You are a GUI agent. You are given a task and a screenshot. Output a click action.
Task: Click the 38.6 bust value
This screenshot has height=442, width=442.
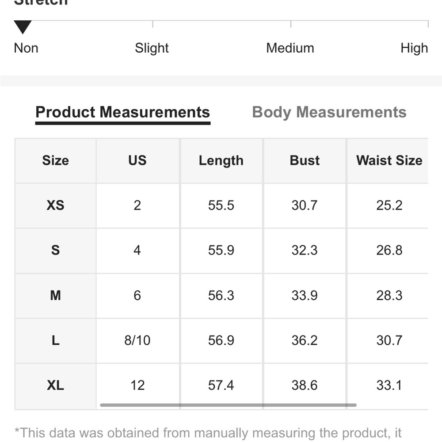[x=305, y=385]
